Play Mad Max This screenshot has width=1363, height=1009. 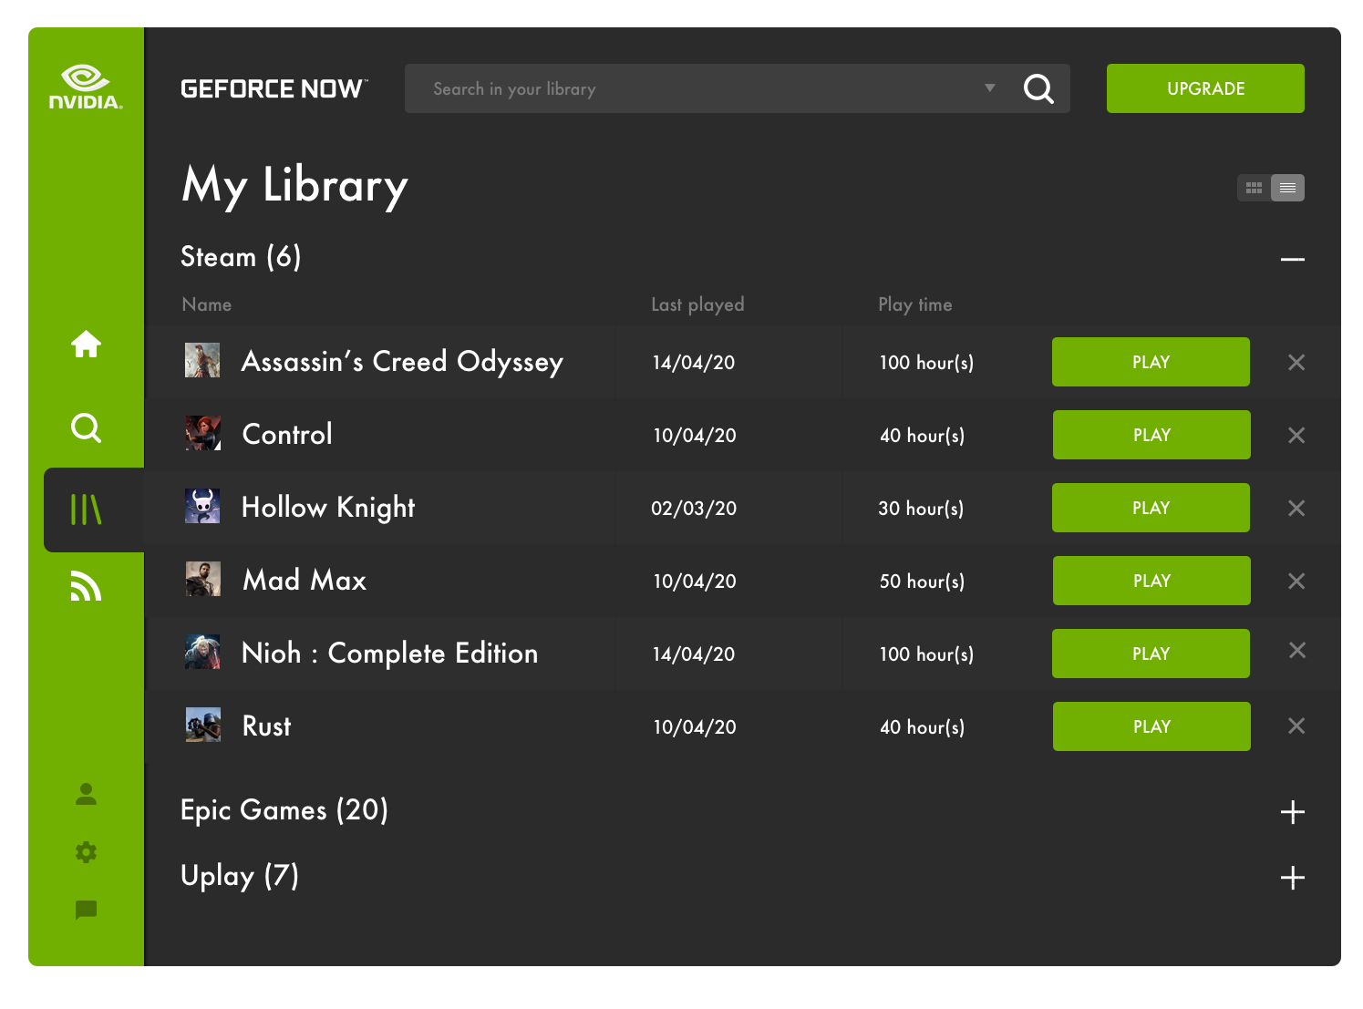tap(1151, 581)
